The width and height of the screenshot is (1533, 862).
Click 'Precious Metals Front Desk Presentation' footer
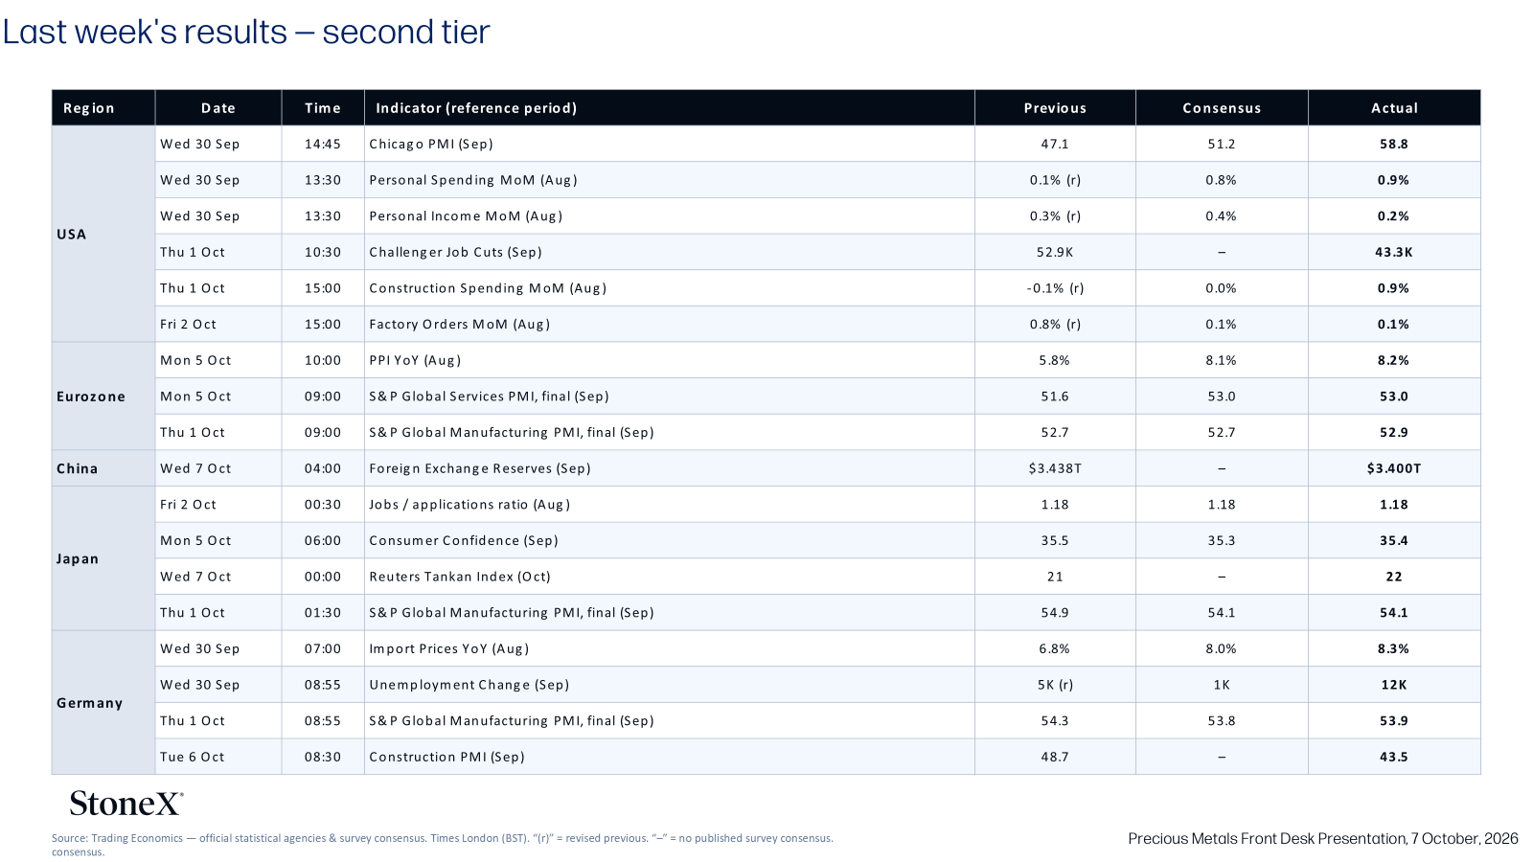coord(1323,838)
